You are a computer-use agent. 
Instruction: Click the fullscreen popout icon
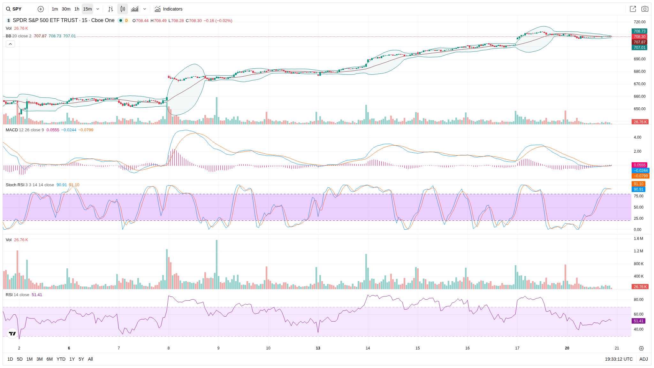633,9
